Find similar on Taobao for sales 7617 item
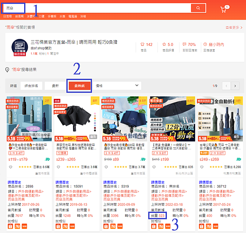This screenshot has width=246, height=233. click(17, 226)
